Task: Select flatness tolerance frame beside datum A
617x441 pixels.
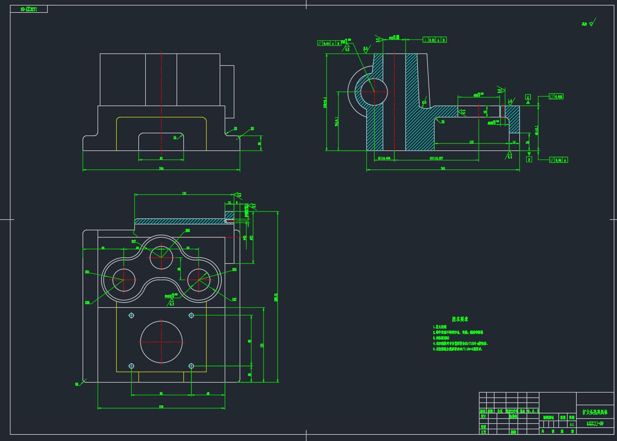Action: pyautogui.click(x=556, y=97)
